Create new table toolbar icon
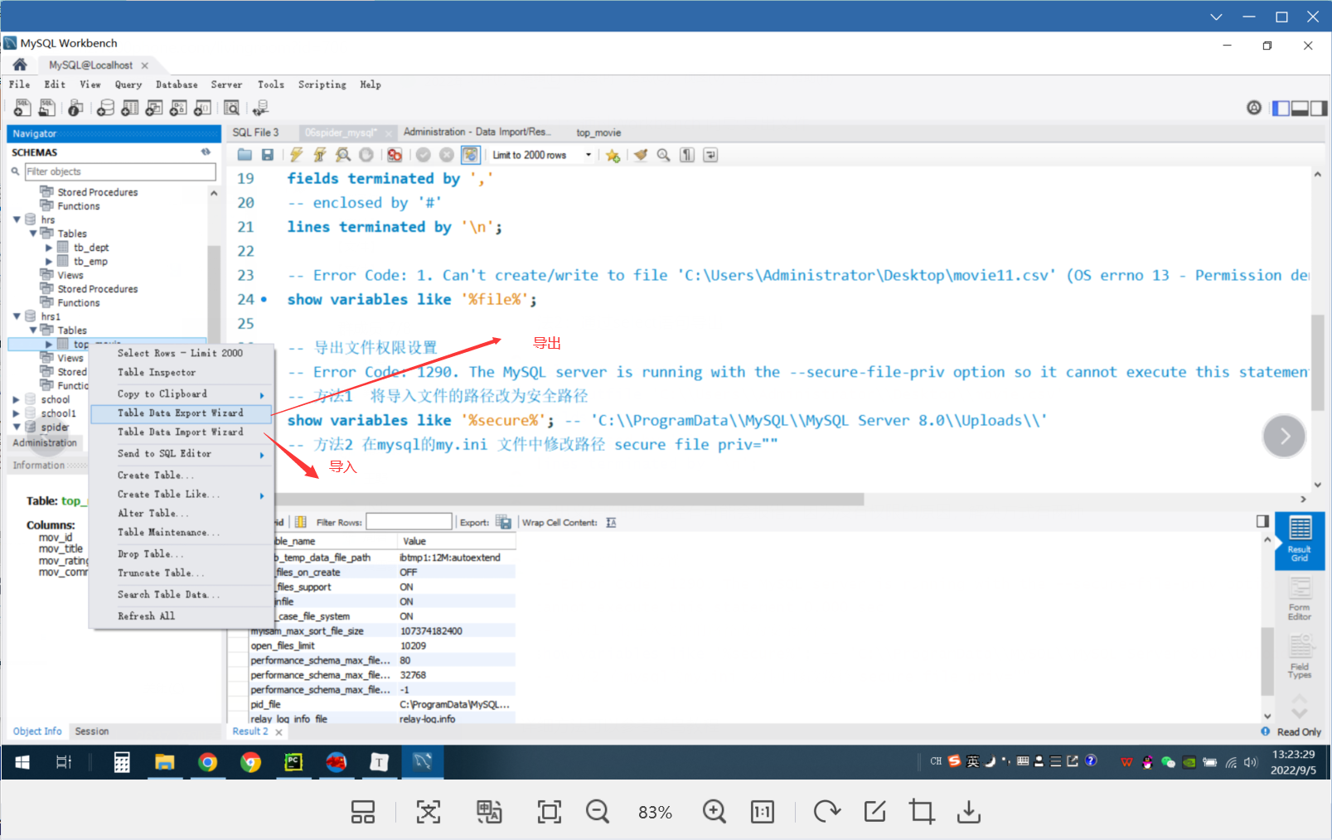 coord(130,108)
